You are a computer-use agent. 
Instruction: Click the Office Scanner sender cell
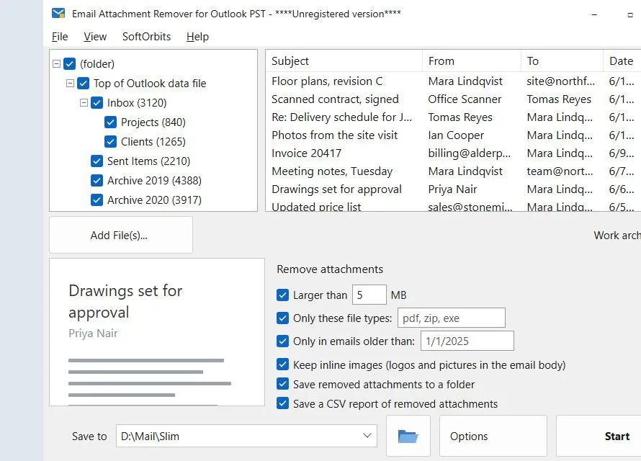pos(465,99)
